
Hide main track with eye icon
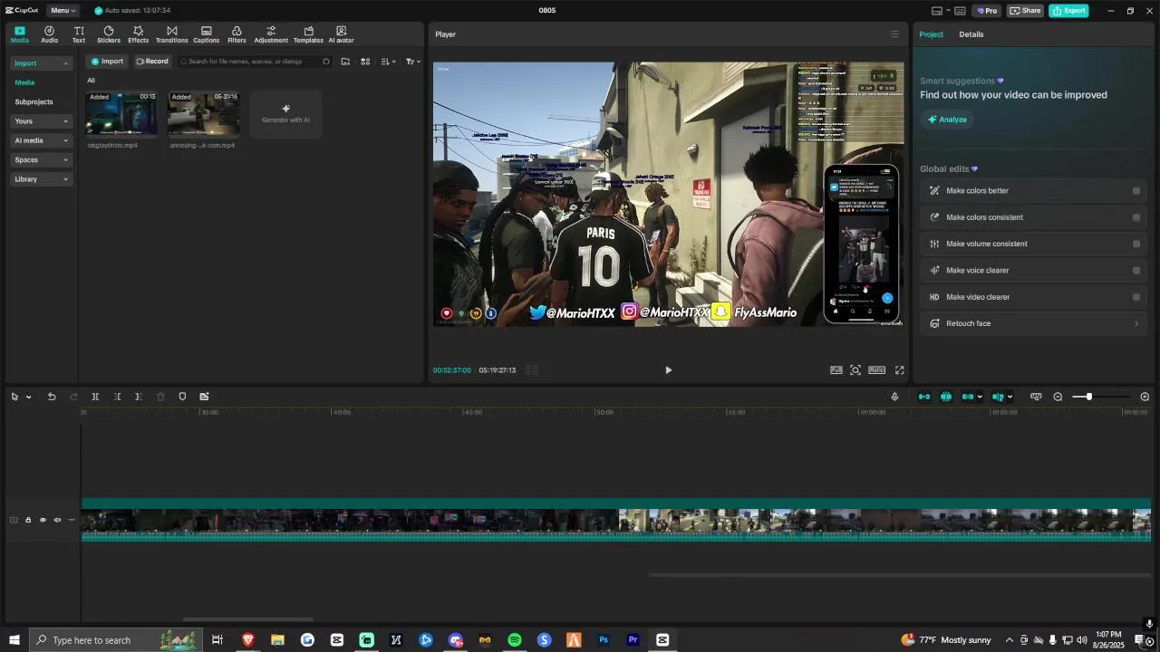[43, 520]
